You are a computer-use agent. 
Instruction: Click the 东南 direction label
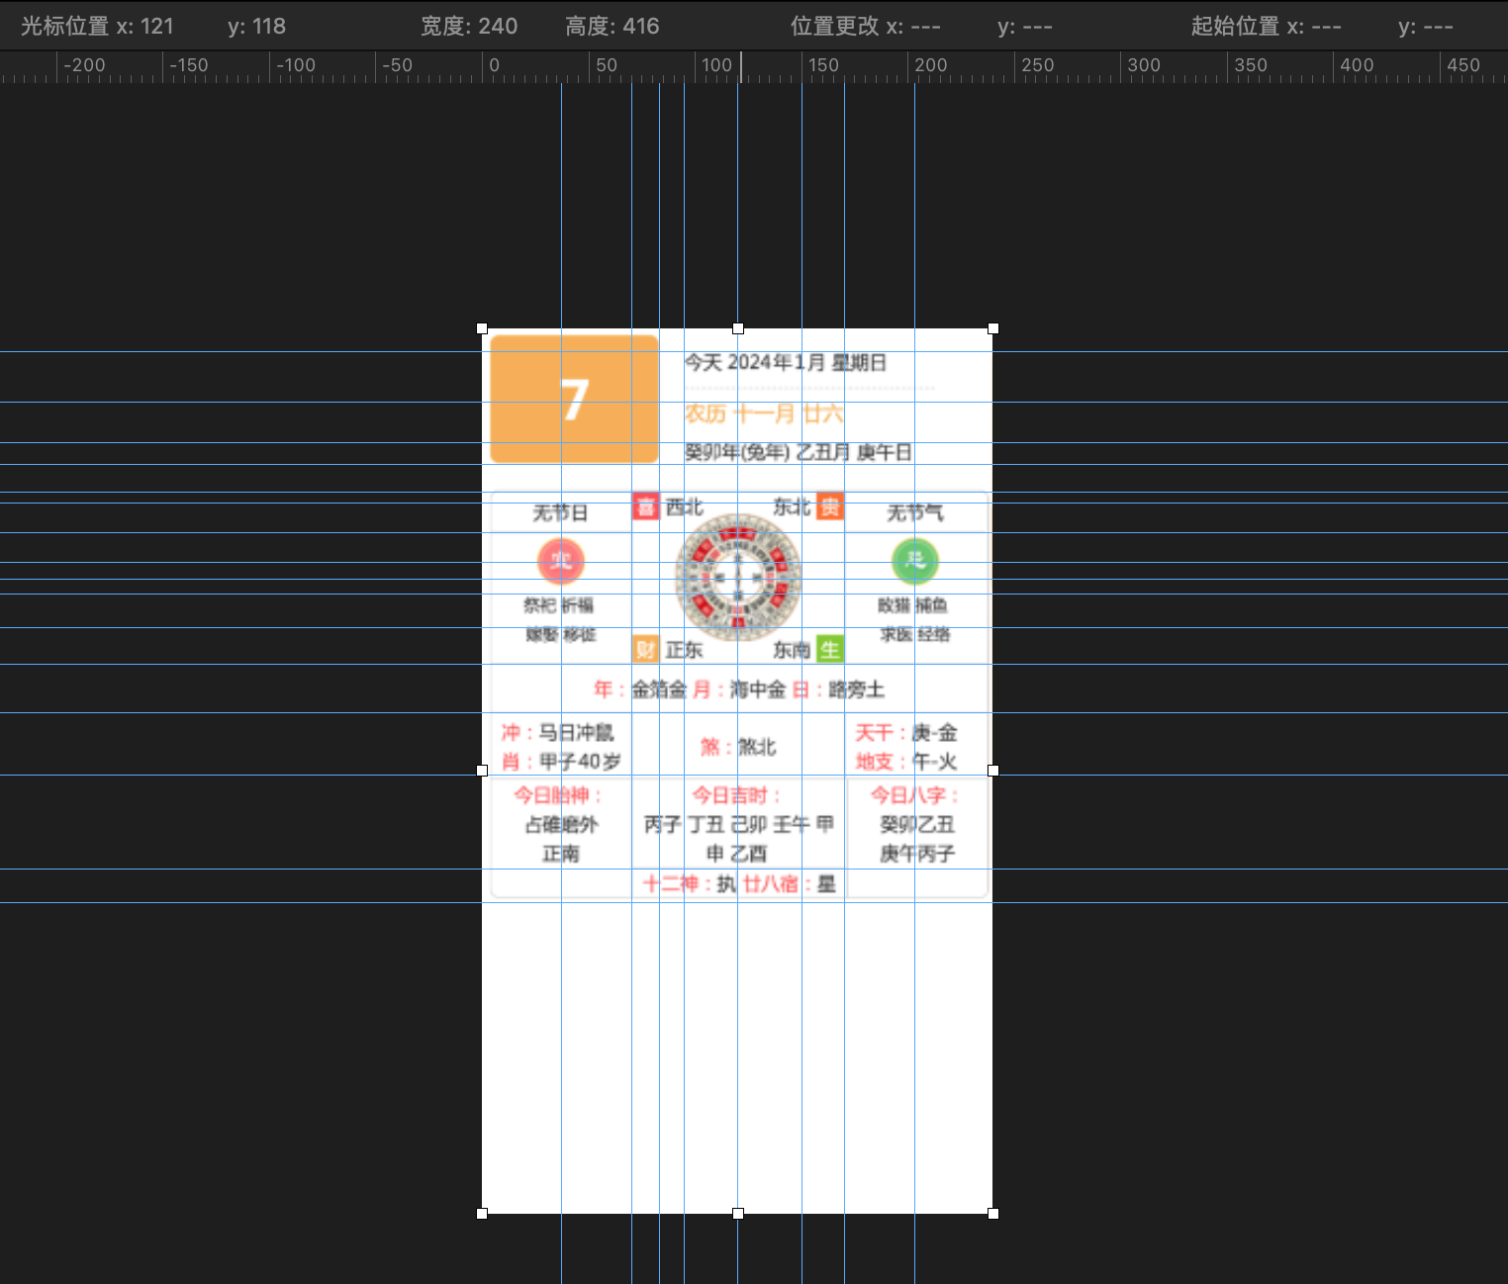(792, 650)
